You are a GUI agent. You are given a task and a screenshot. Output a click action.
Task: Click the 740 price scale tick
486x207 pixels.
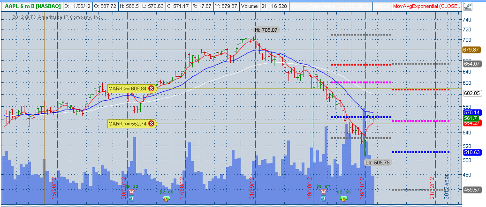[x=467, y=20]
